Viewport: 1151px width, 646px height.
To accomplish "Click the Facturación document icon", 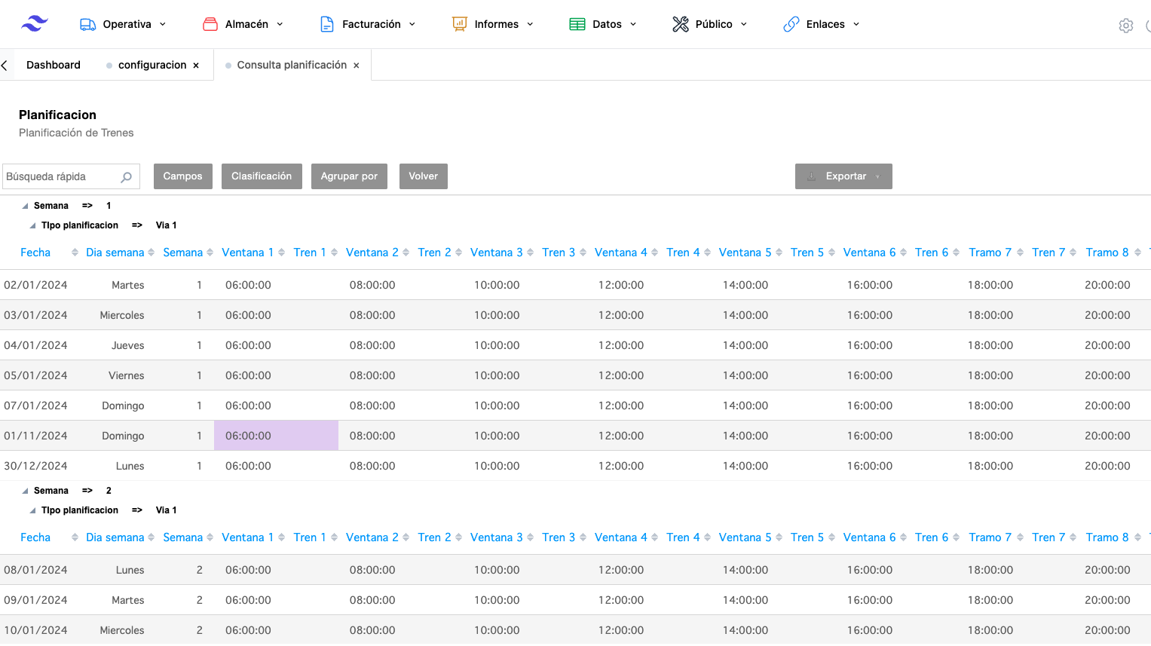I will point(327,24).
